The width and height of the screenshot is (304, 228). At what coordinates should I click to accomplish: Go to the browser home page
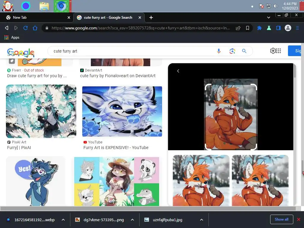(35, 28)
